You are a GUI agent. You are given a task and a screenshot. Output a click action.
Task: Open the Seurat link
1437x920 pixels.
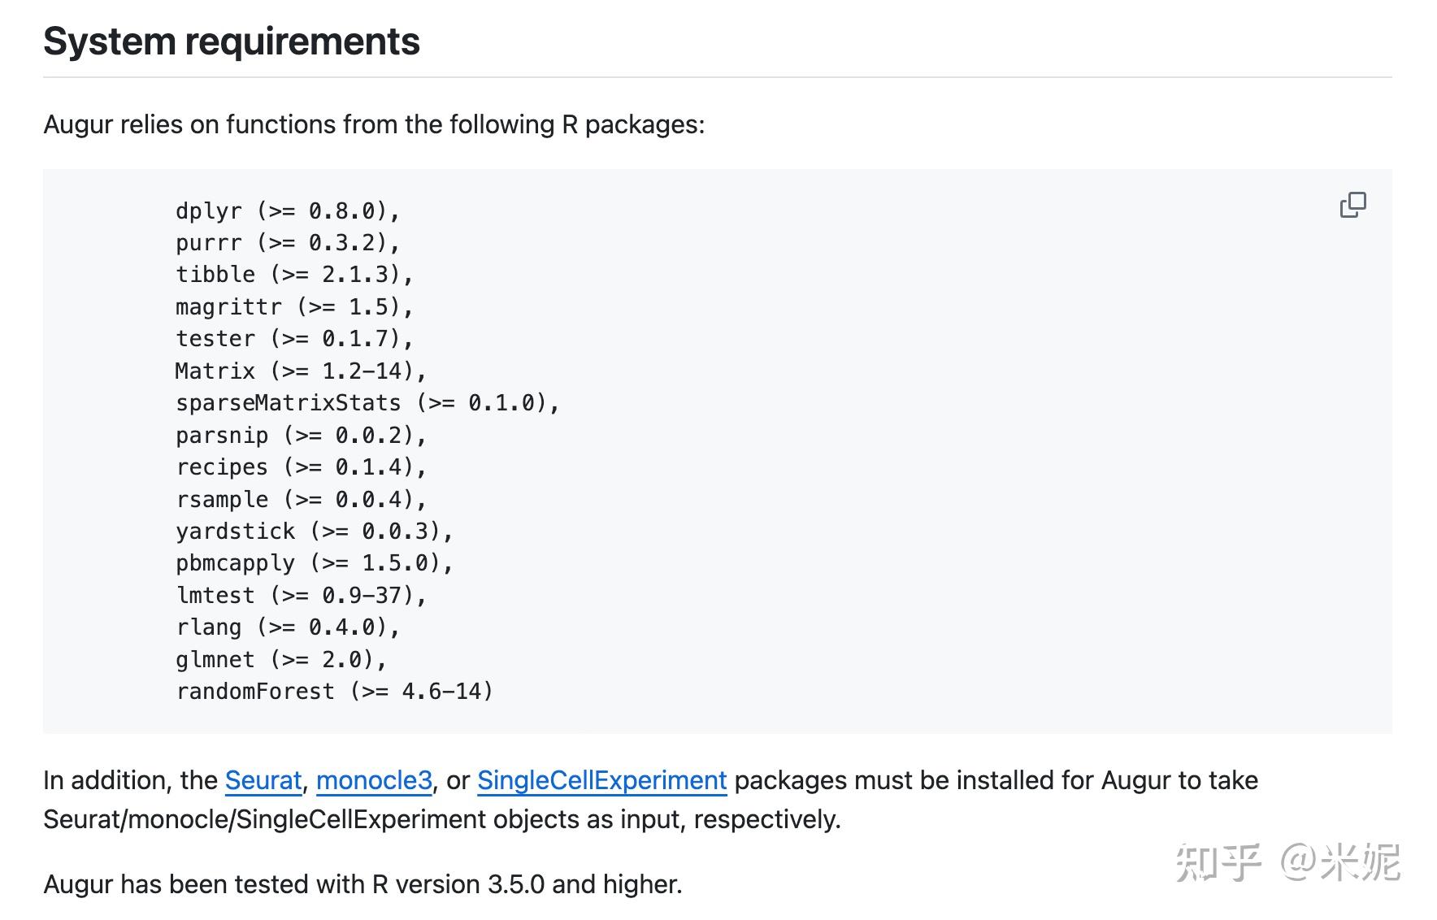(x=263, y=780)
